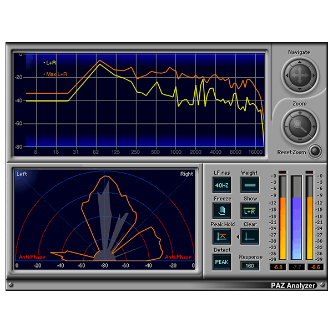Click the top plus on Zoom wheel
The height and width of the screenshot is (333, 333).
pos(299,113)
